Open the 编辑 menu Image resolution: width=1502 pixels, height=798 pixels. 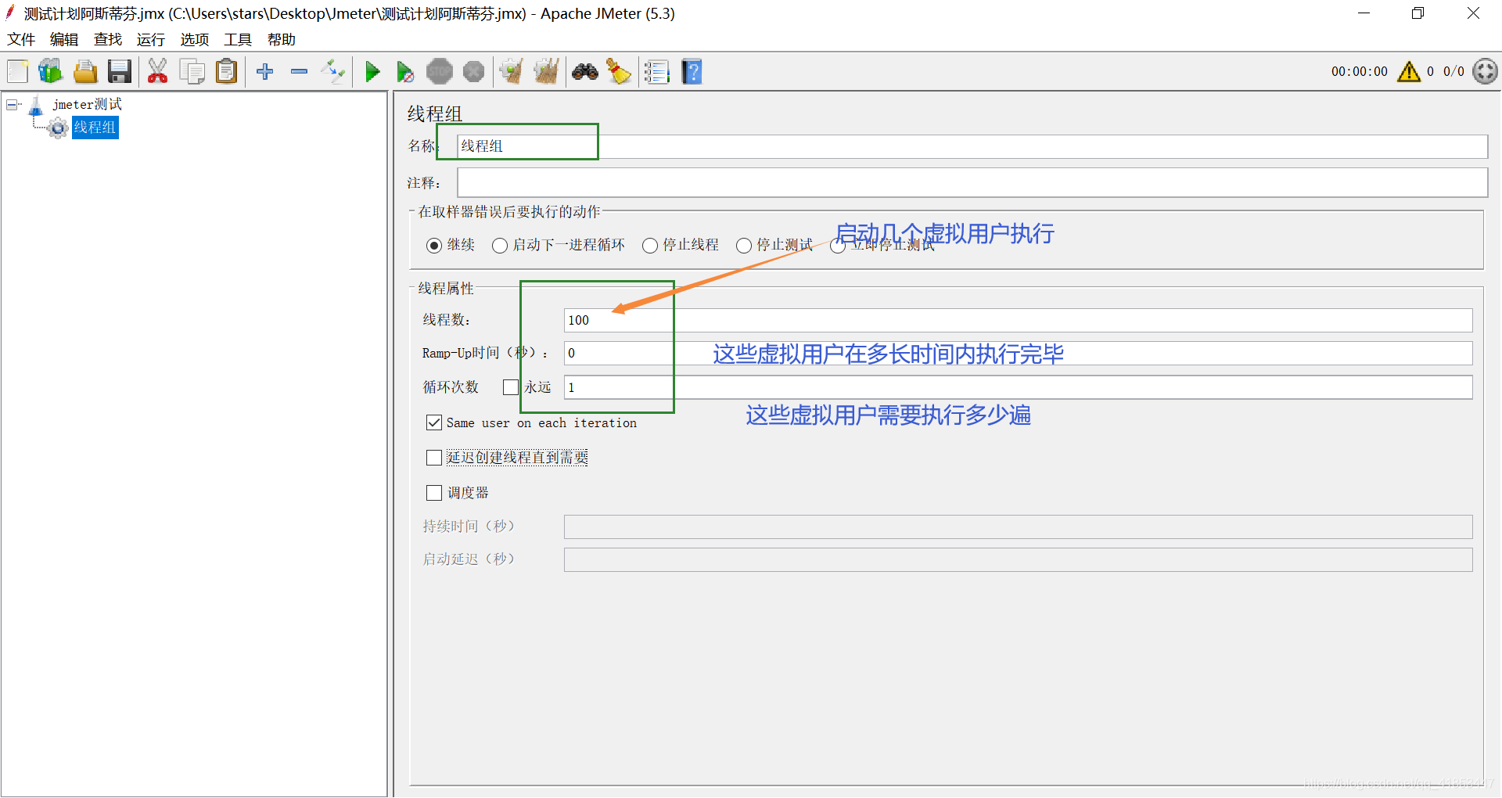coord(64,39)
